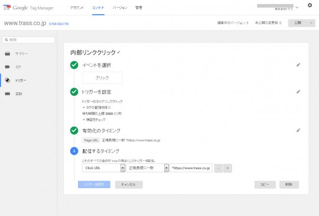
Task: Click the search magnifier icon
Action: 6,40
